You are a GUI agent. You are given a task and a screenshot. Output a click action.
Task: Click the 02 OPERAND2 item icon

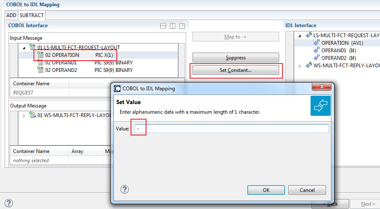(x=40, y=70)
